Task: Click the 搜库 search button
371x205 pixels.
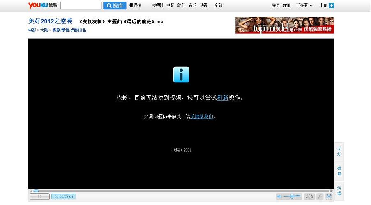Action: click(115, 5)
